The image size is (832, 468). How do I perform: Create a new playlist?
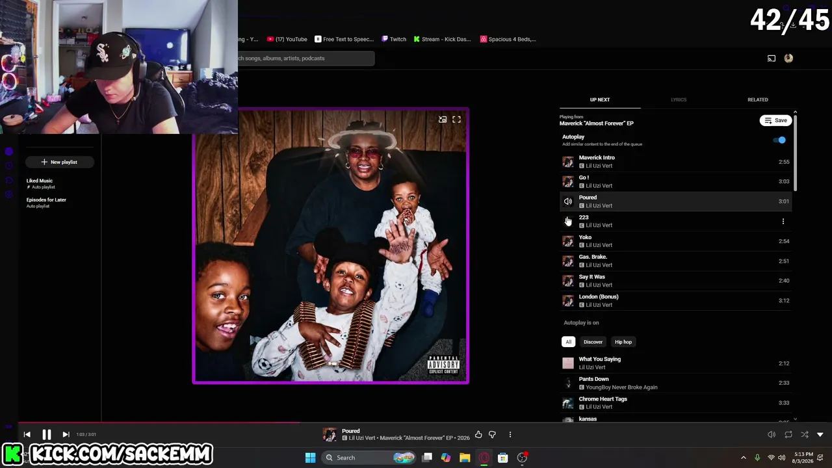point(59,162)
